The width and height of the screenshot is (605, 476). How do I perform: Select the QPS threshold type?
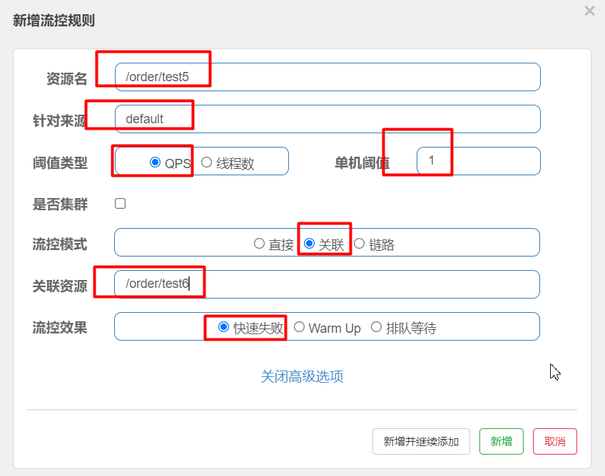point(156,162)
